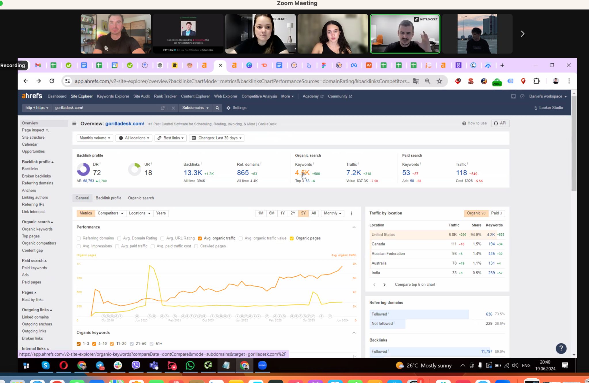Uncheck the Avg. organic traffic checkbox

click(200, 238)
